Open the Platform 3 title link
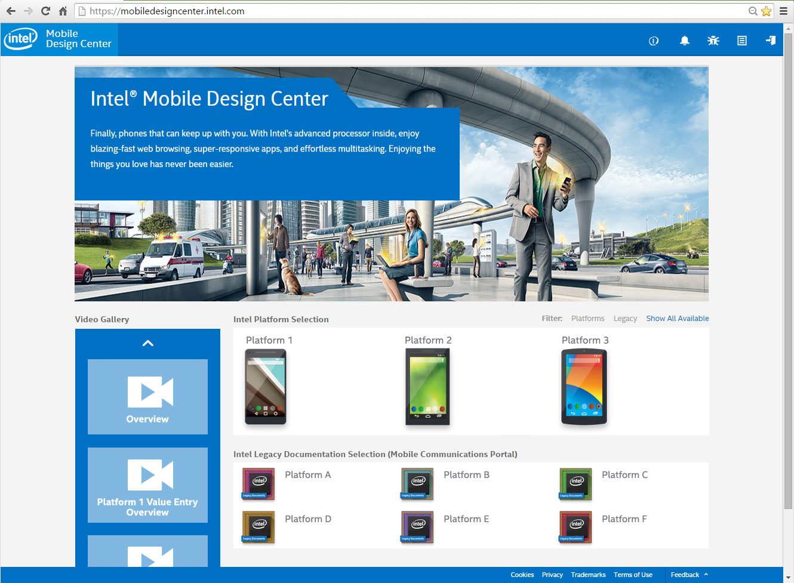This screenshot has height=583, width=794. [x=585, y=340]
